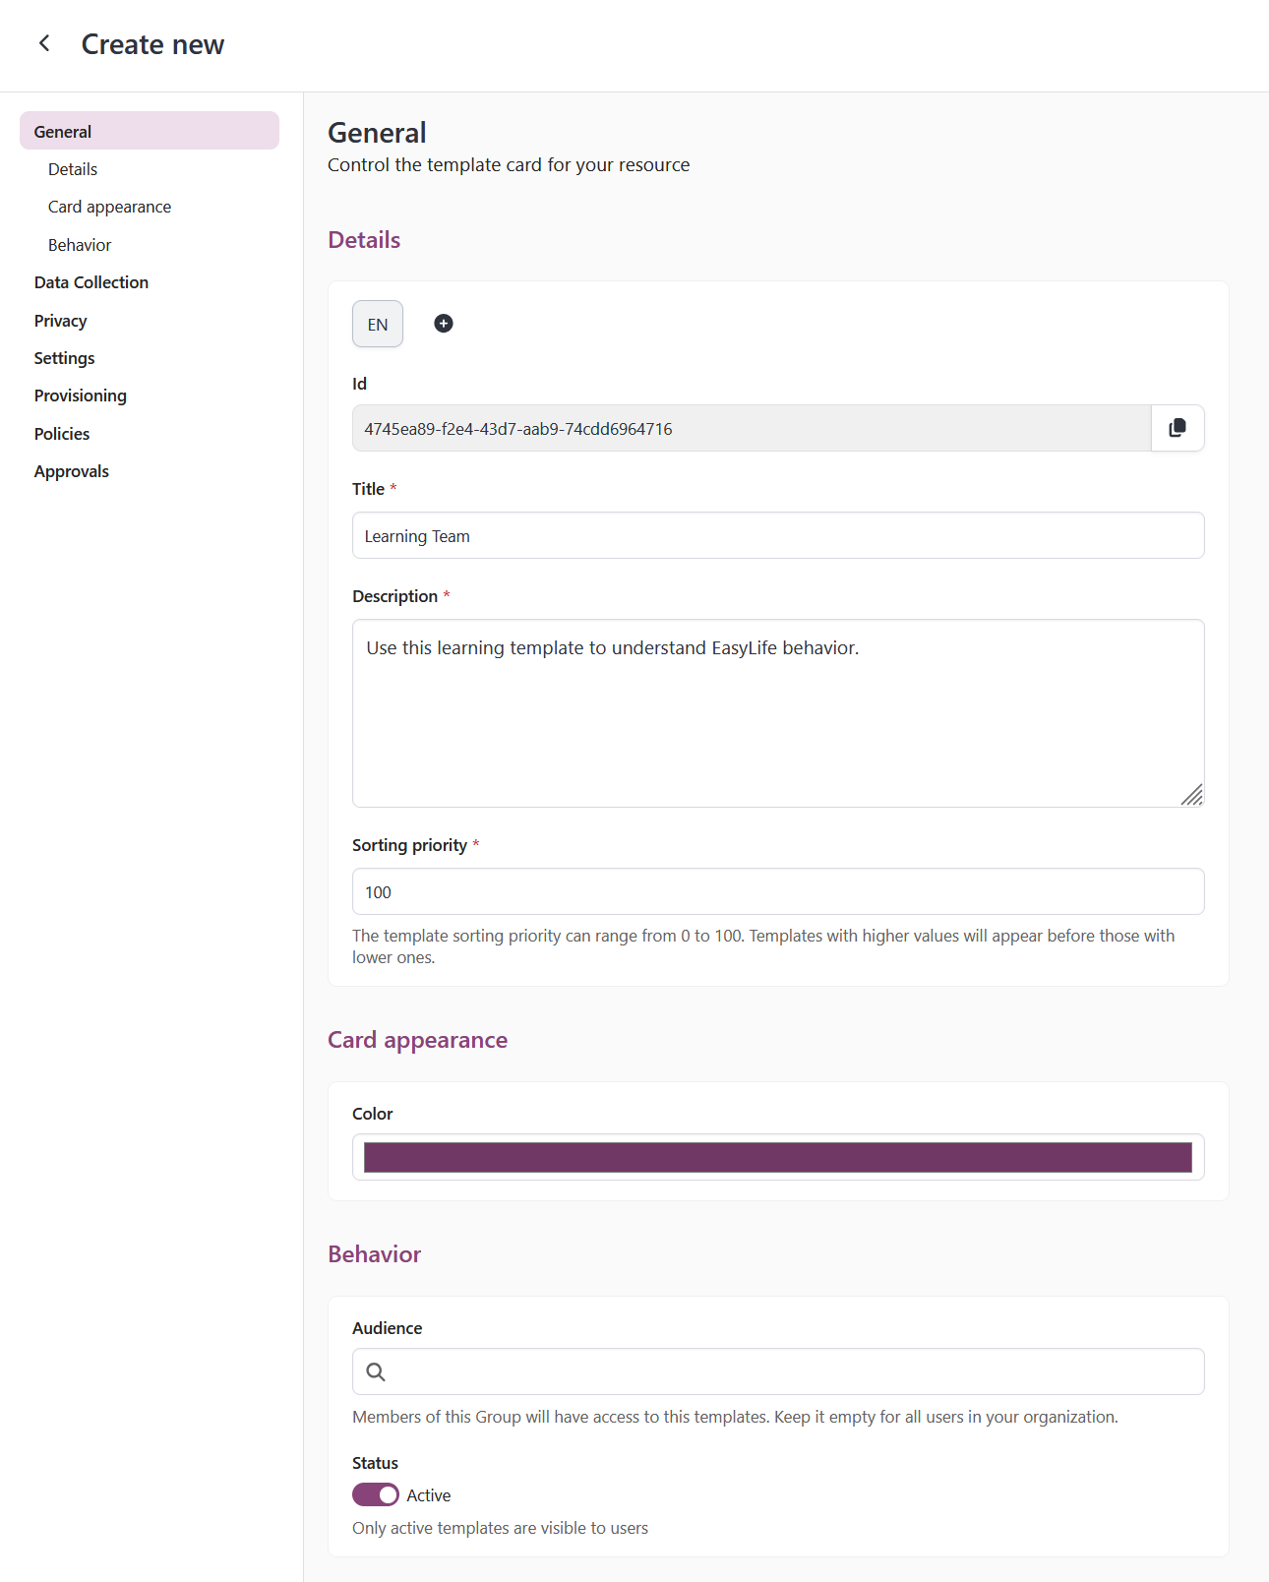Viewport: 1269px width, 1582px height.
Task: Click the back arrow beside Create new
Action: 44,43
